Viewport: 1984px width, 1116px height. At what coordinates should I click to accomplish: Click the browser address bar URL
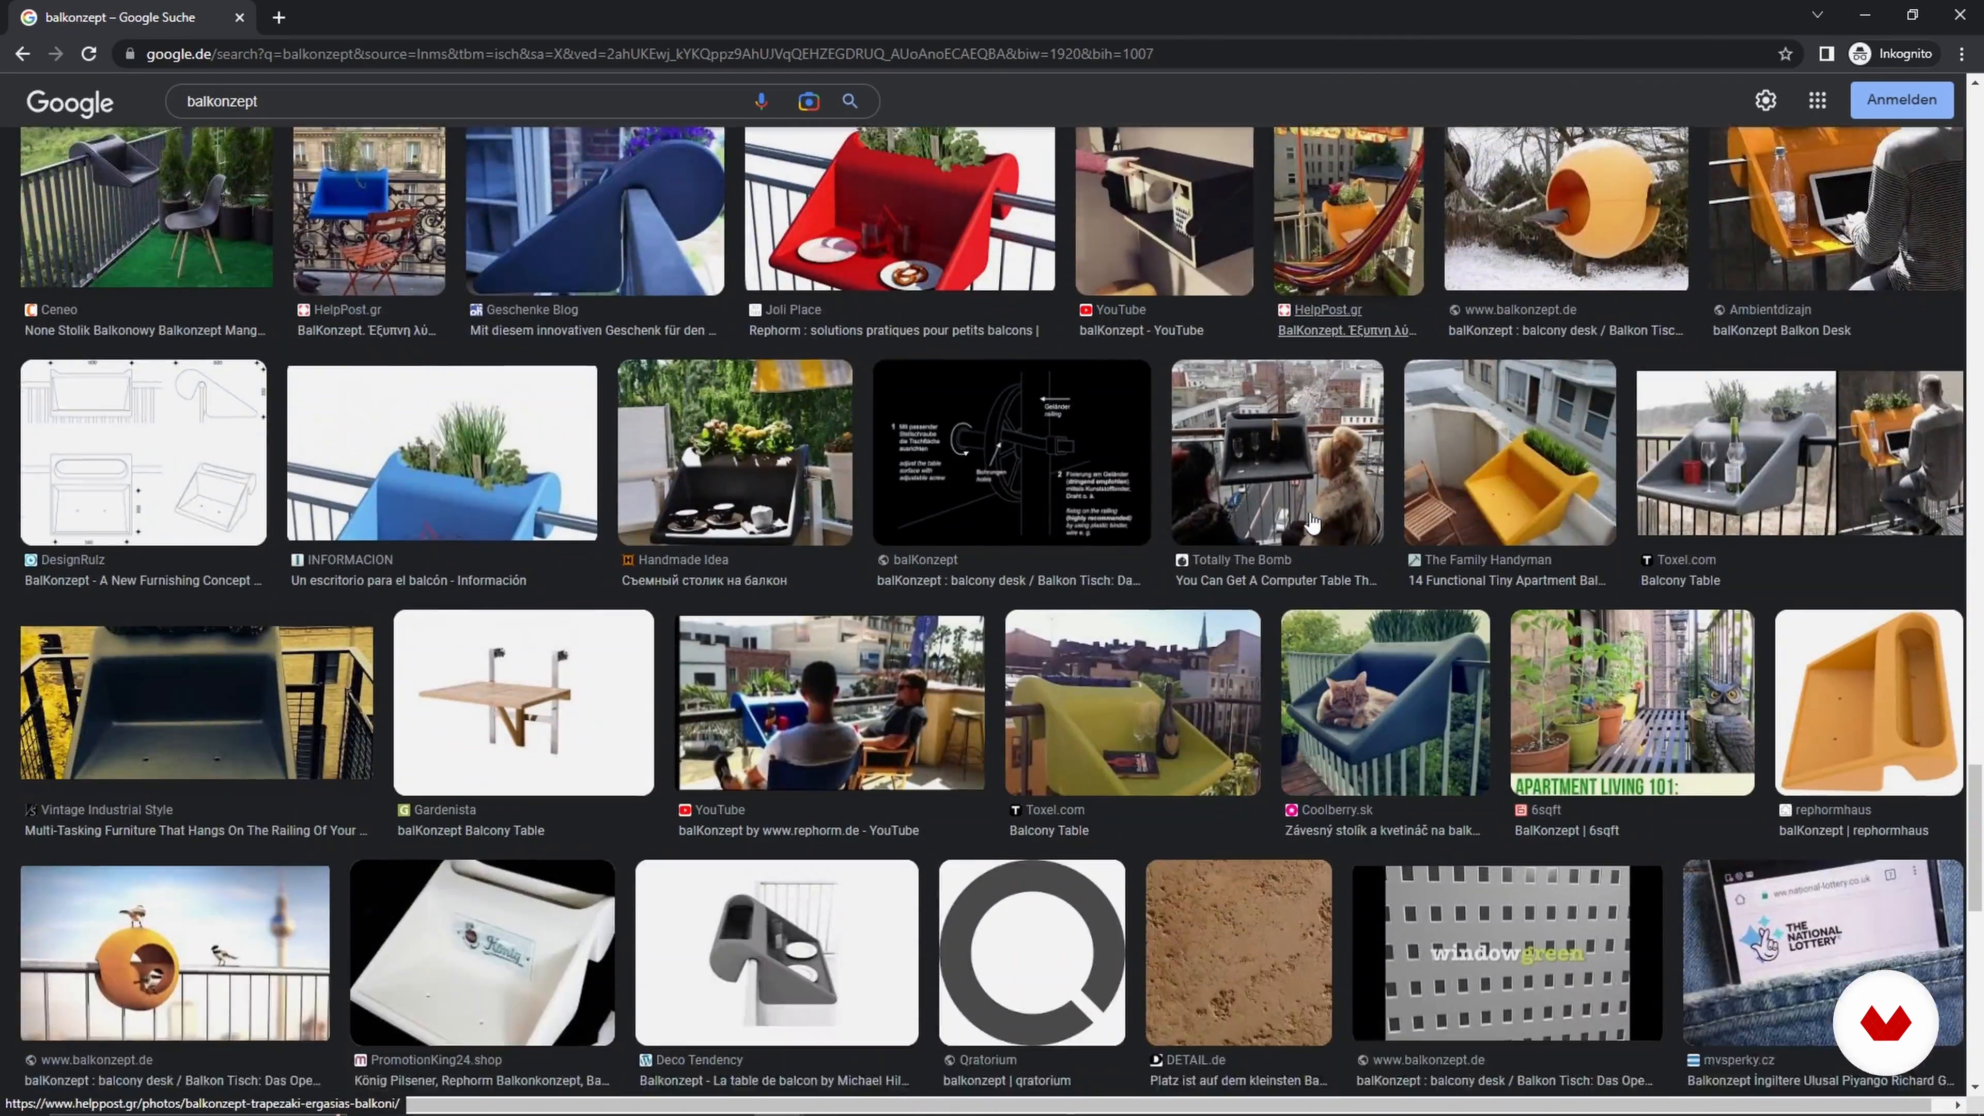coord(649,54)
